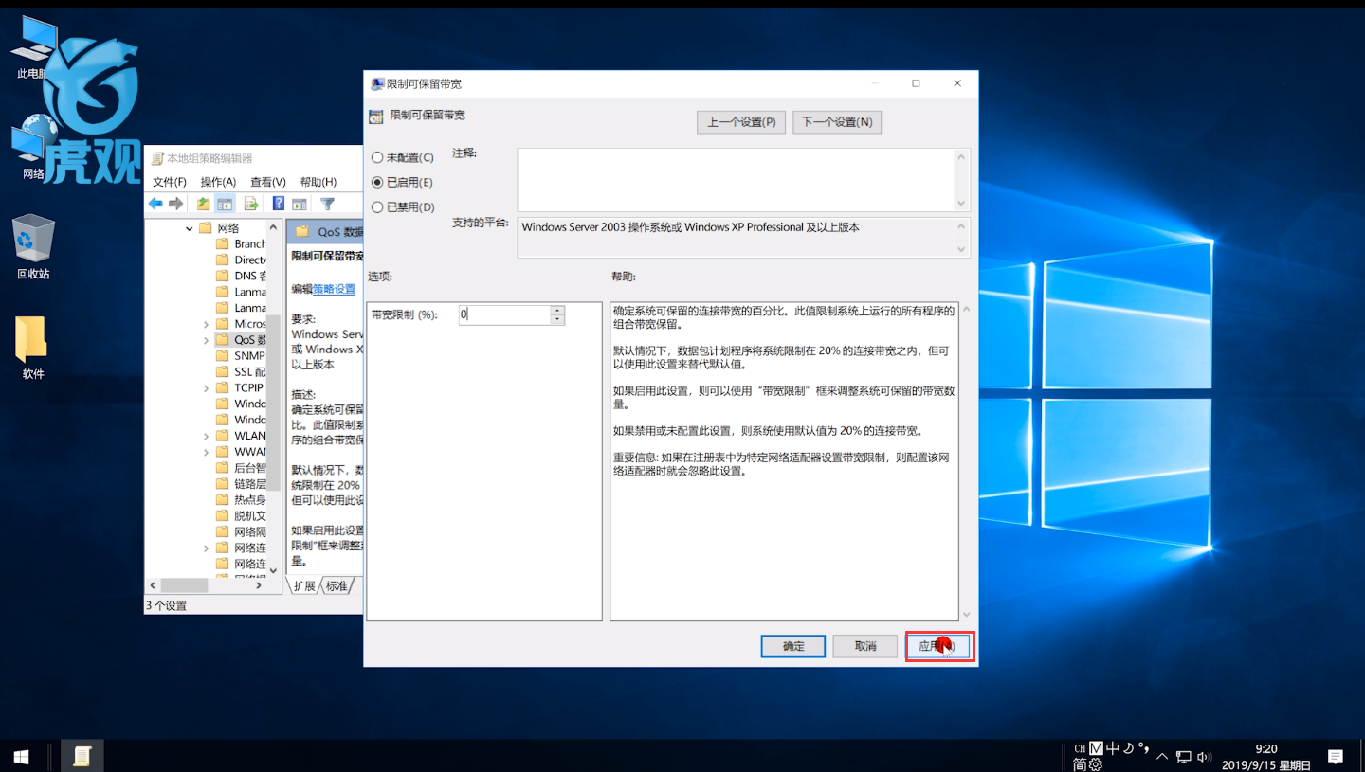Click the 应用 apply button
This screenshot has width=1365, height=772.
pos(939,646)
